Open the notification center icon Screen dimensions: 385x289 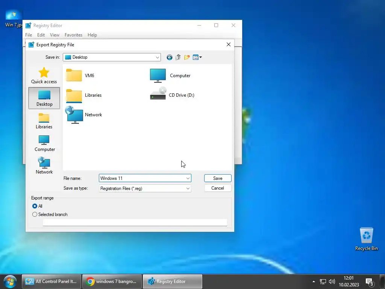coord(369,282)
